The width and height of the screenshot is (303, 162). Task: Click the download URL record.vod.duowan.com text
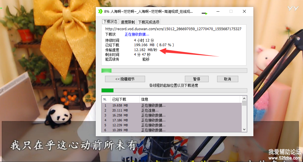(173, 29)
